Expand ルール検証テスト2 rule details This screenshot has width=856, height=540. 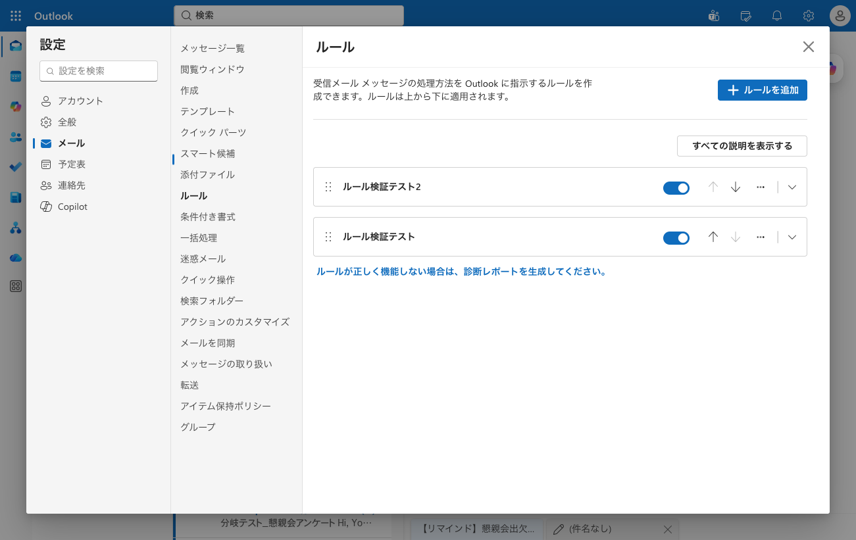[x=792, y=187]
